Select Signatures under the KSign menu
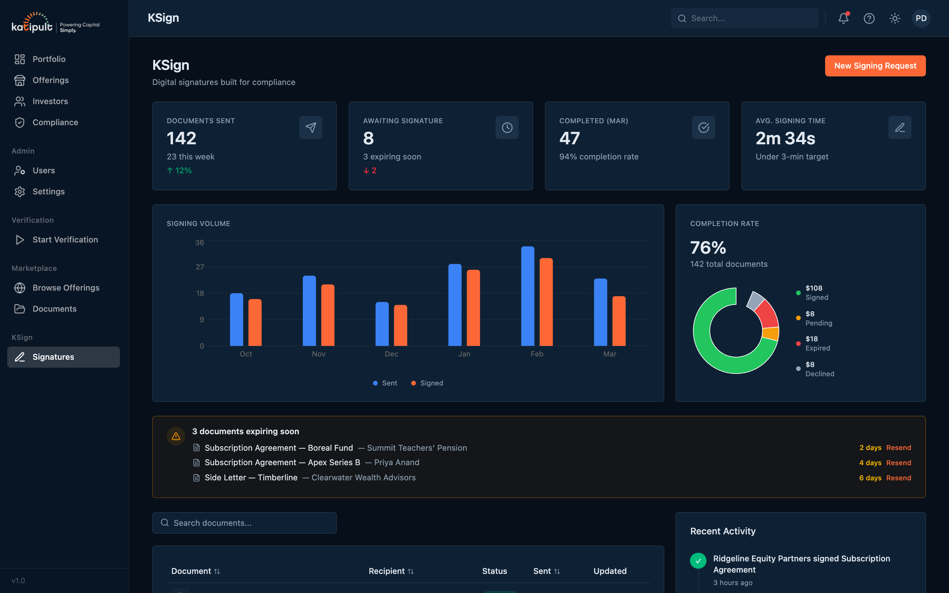This screenshot has height=593, width=949. tap(53, 357)
